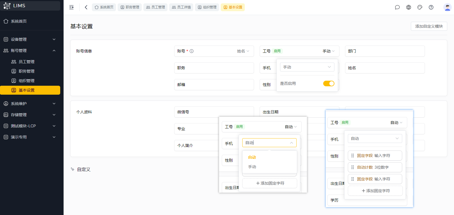
Task: Click the home icon beside 系统首页 in sidebar
Action: pyautogui.click(x=6, y=21)
